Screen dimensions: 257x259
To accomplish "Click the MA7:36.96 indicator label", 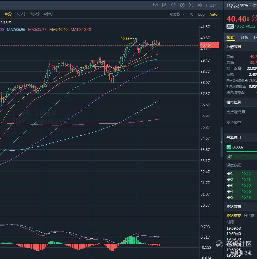I will tap(16, 30).
